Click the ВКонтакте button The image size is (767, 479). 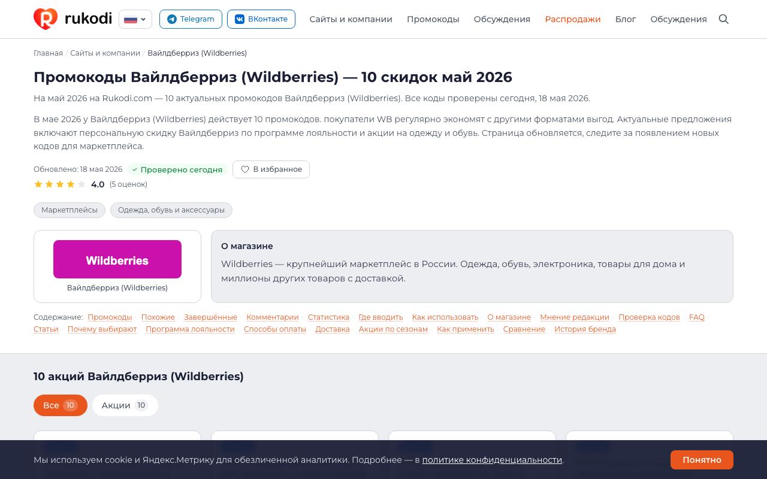tap(261, 19)
